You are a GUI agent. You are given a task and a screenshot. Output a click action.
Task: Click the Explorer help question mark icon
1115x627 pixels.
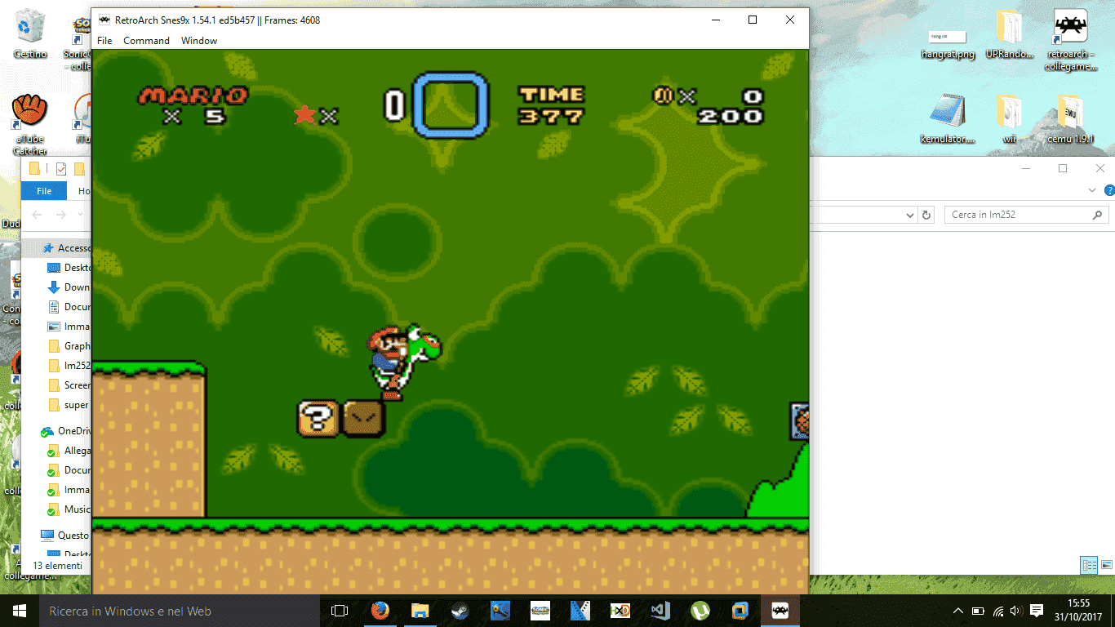(x=1109, y=190)
